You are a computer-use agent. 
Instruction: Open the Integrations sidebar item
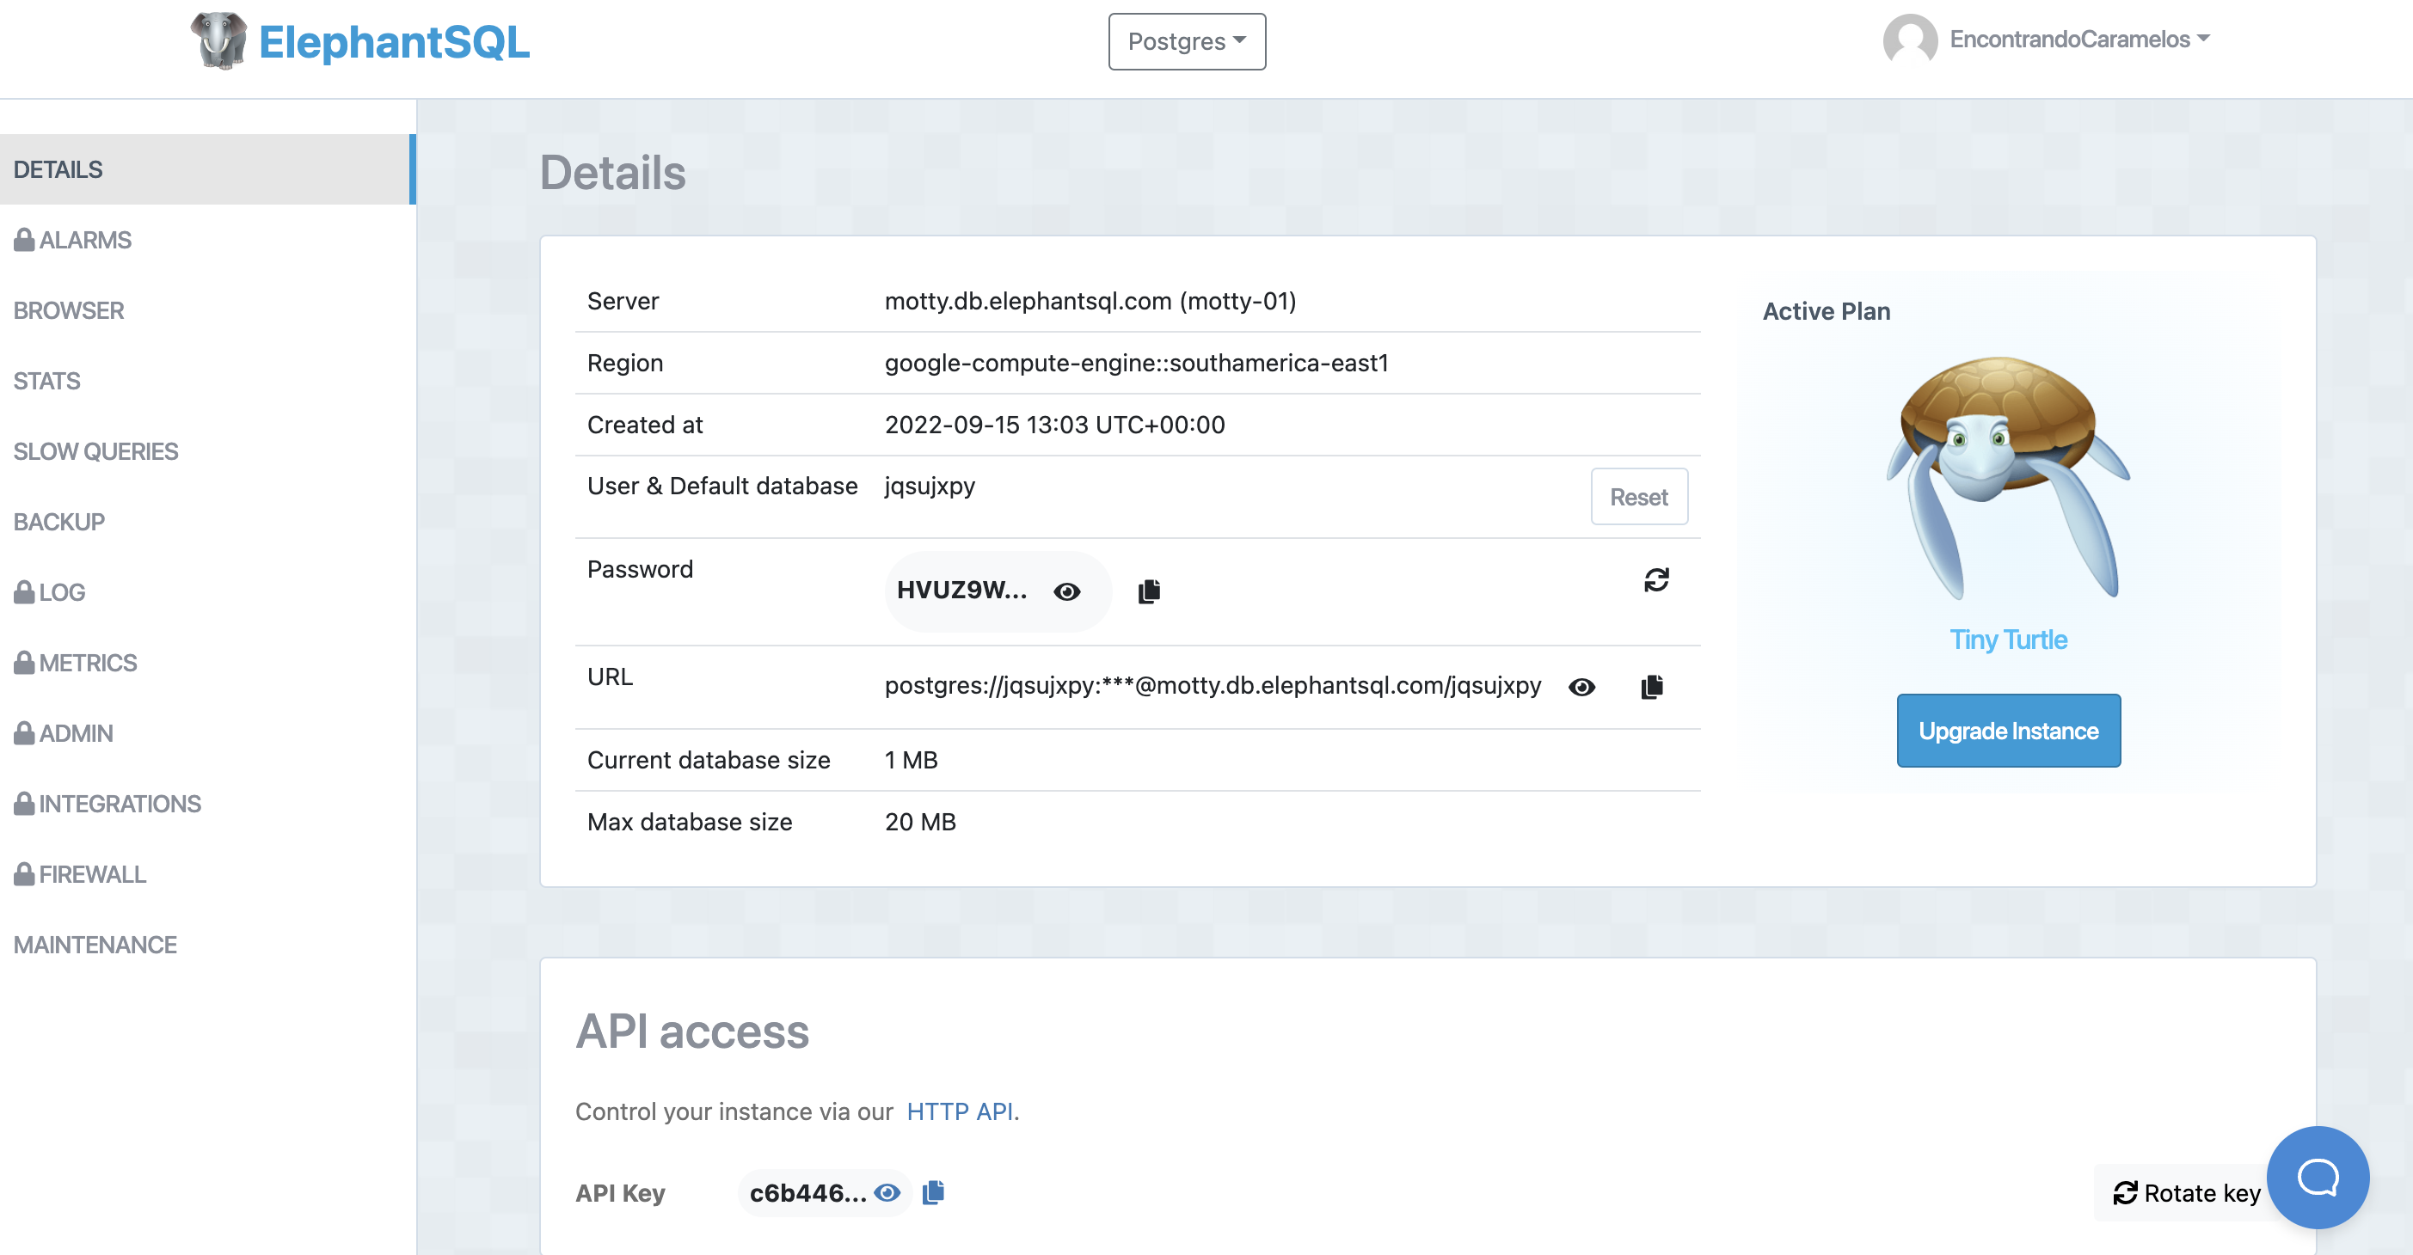pos(120,804)
